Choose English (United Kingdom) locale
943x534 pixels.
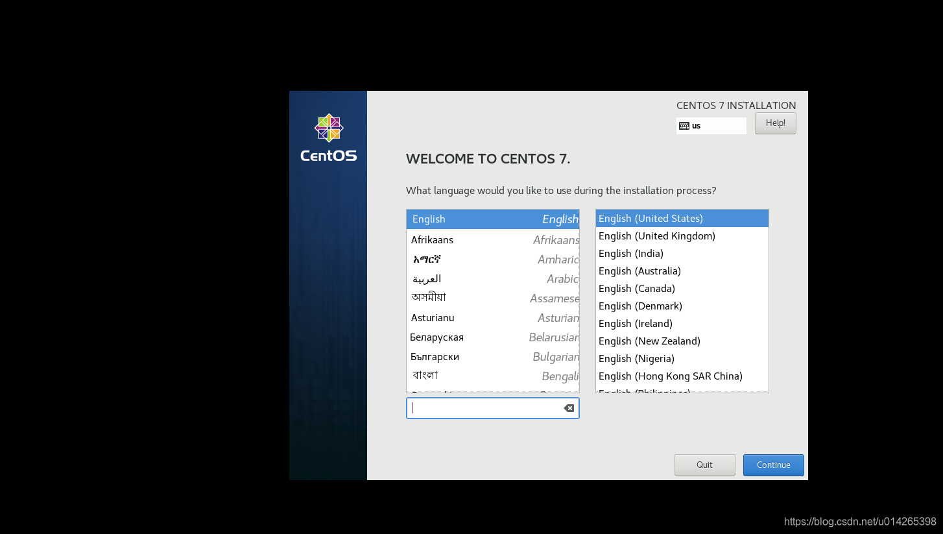pyautogui.click(x=682, y=236)
